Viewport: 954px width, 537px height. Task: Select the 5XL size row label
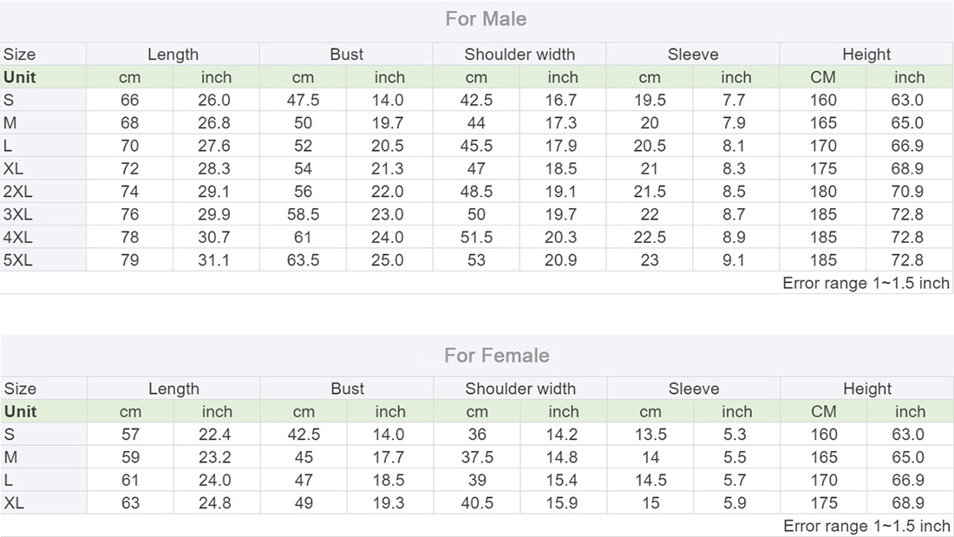(18, 259)
